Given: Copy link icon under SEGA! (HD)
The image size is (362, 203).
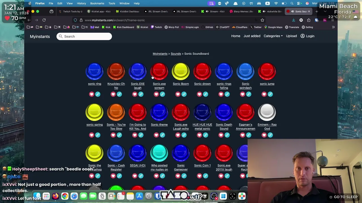Looking at the screenshot, I should (x=141, y=176).
